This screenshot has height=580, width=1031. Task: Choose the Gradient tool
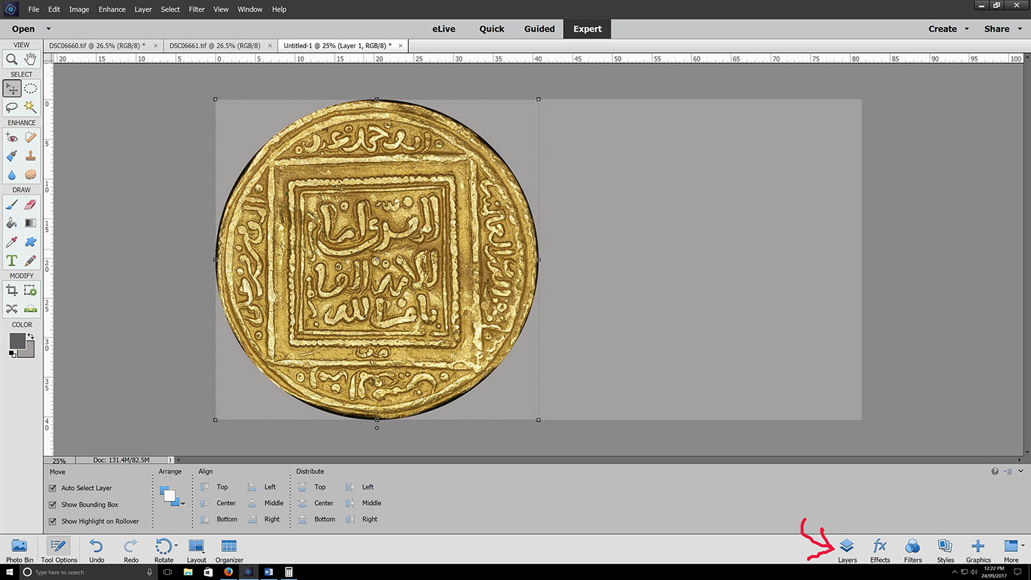pyautogui.click(x=30, y=223)
